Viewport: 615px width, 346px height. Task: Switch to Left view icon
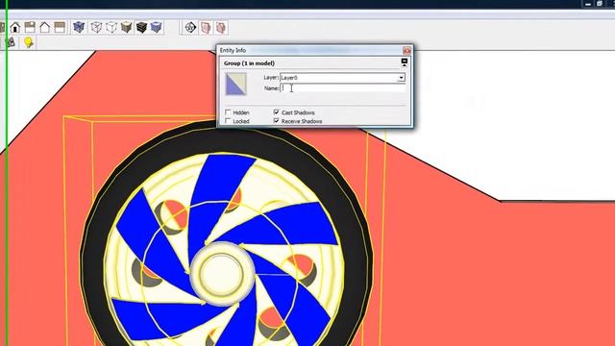pyautogui.click(x=60, y=27)
